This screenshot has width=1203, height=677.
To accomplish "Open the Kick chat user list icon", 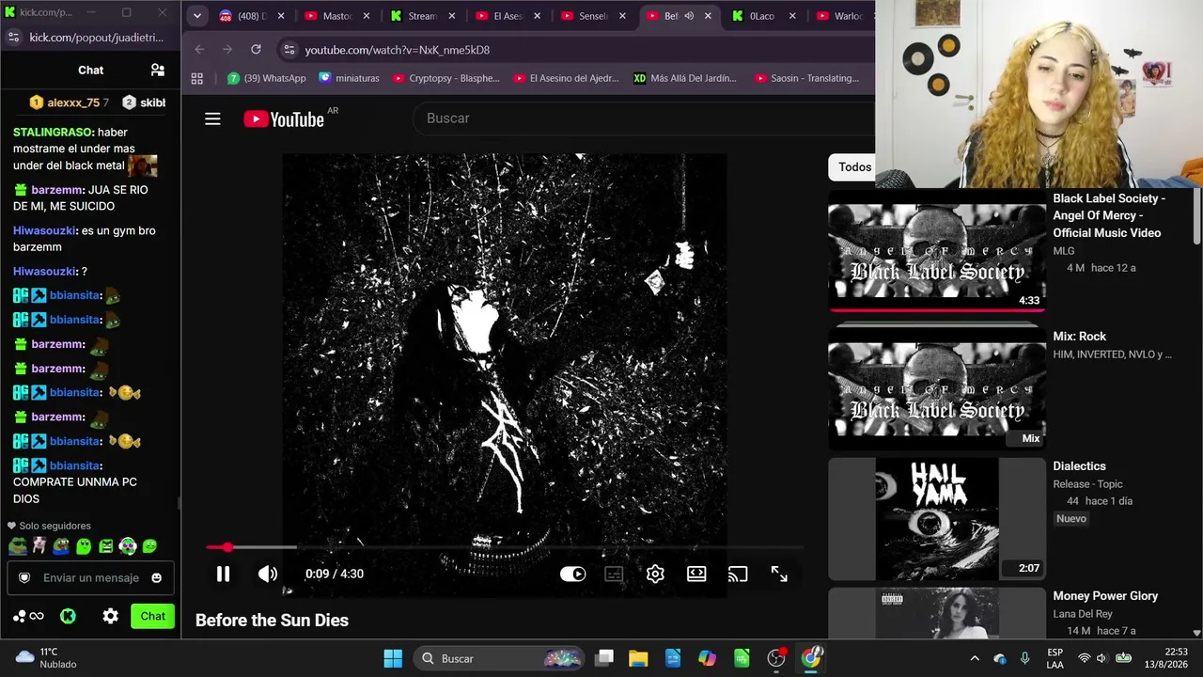I will (x=158, y=70).
